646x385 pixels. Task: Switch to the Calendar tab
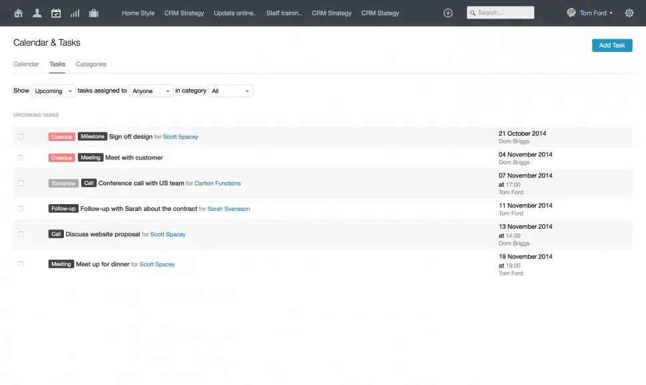point(26,64)
